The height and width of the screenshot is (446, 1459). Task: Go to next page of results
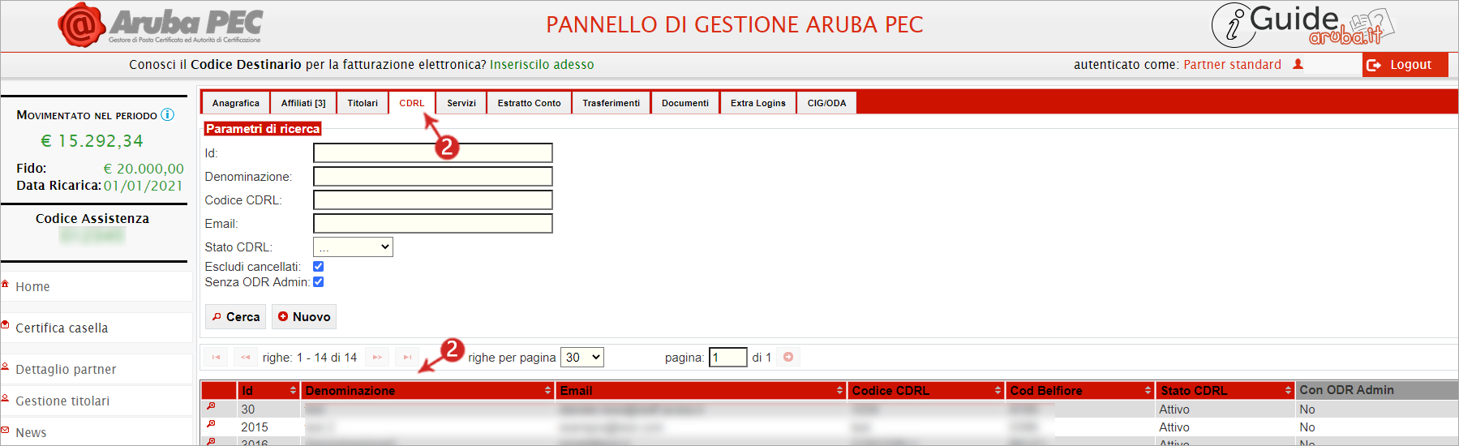pyautogui.click(x=377, y=357)
